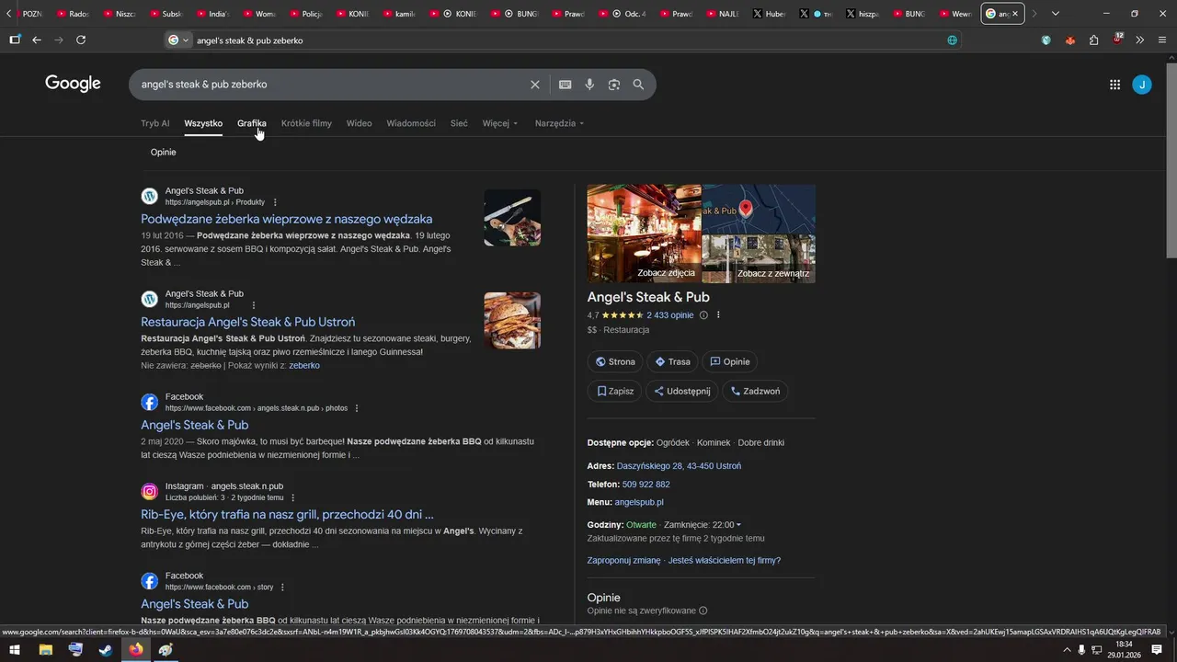This screenshot has width=1177, height=662.
Task: Open Podwędzane żeberka wieprzowe result link
Action: tap(286, 220)
